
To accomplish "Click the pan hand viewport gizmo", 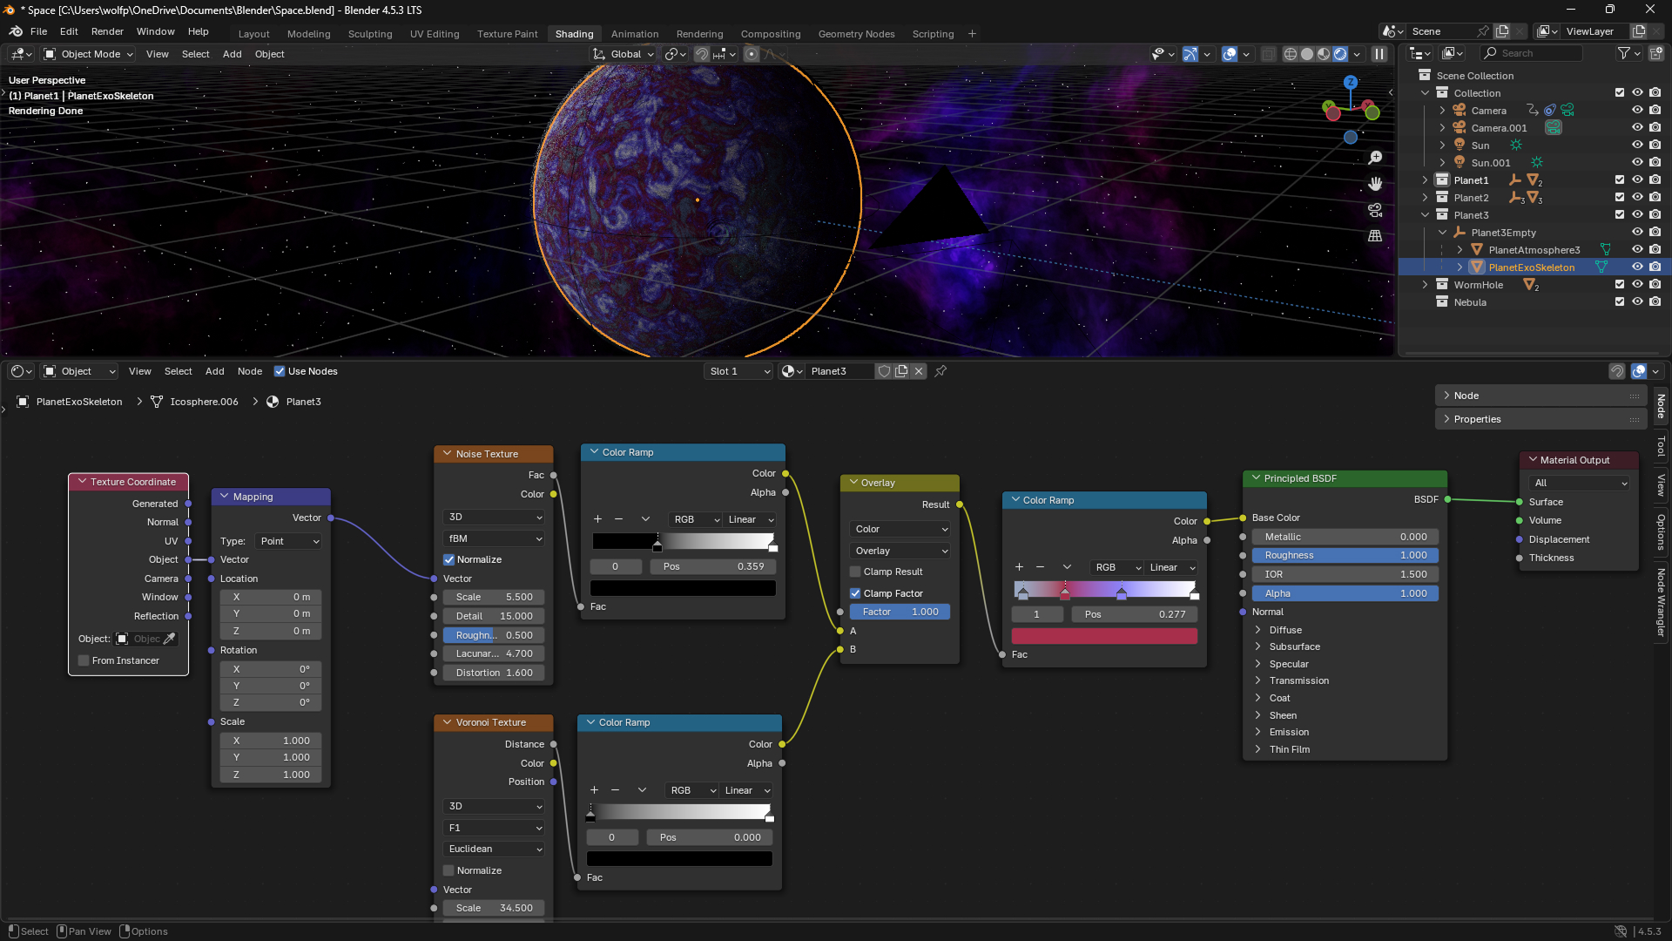I will point(1375,184).
